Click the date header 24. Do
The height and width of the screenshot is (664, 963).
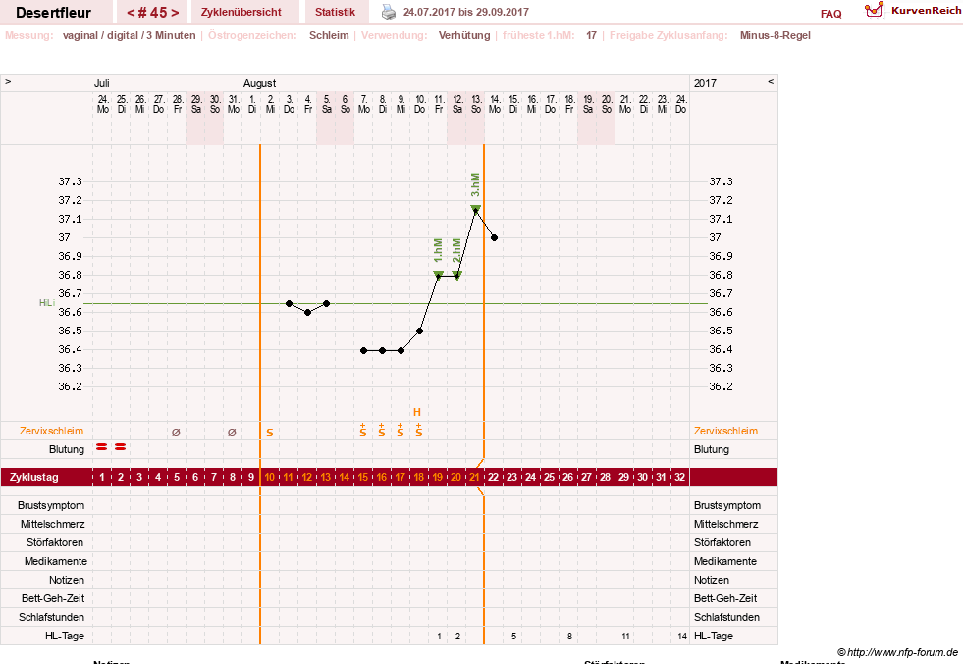[680, 104]
